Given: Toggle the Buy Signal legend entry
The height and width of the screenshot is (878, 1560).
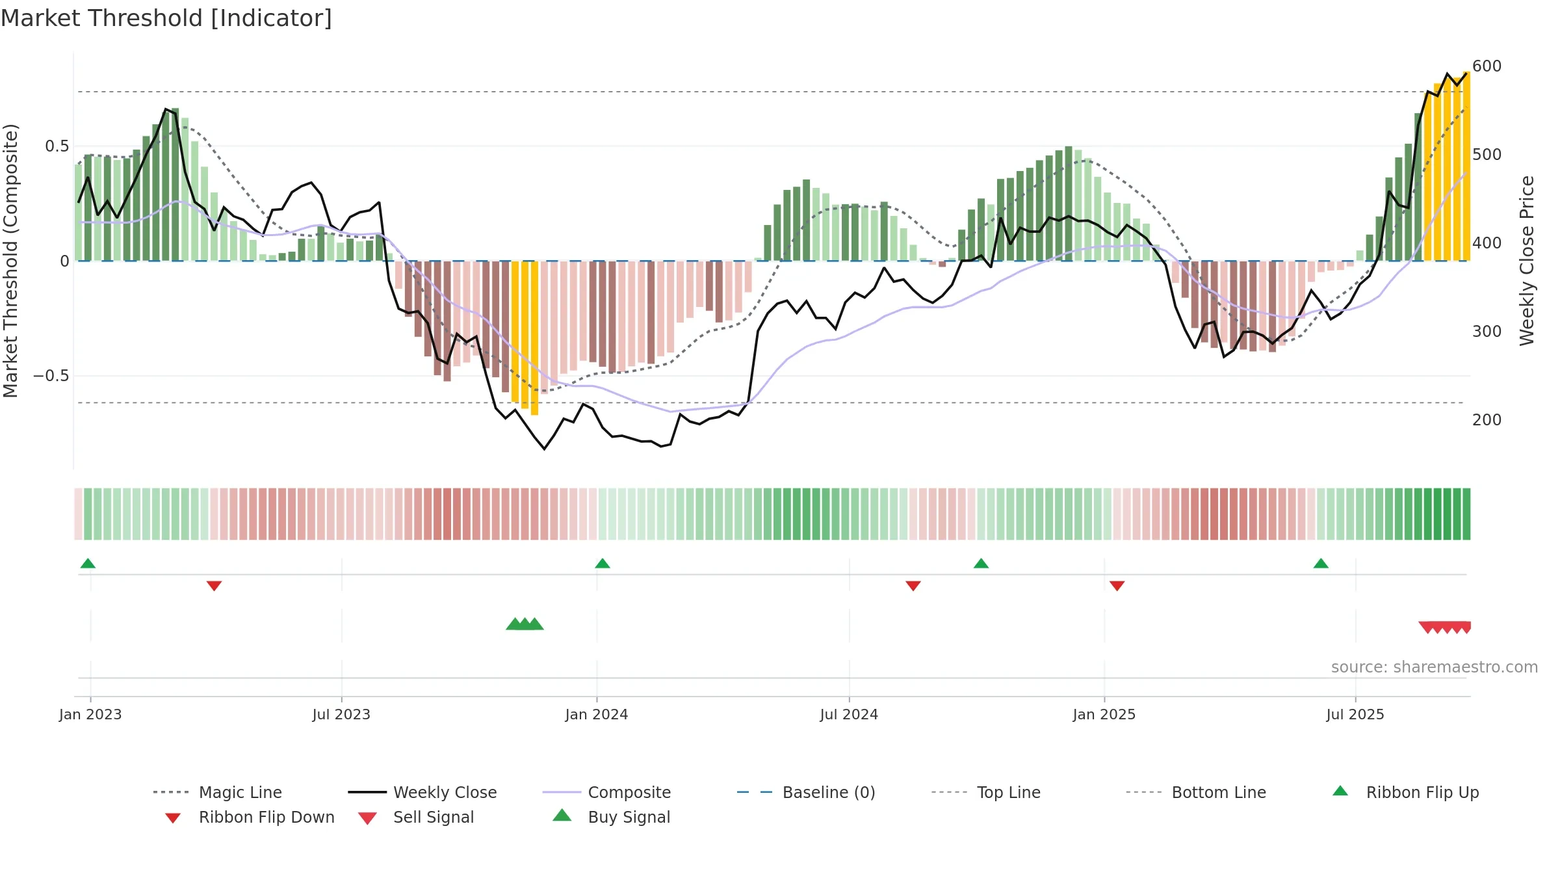Looking at the screenshot, I should 611,817.
